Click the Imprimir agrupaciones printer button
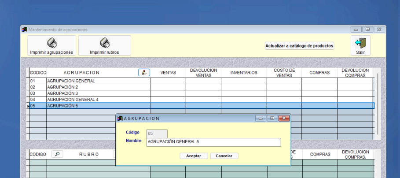 coord(52,45)
